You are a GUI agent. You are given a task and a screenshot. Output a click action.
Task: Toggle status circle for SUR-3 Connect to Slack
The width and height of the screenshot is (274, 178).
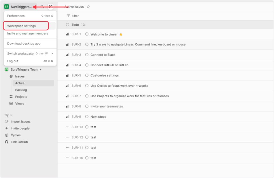point(87,55)
